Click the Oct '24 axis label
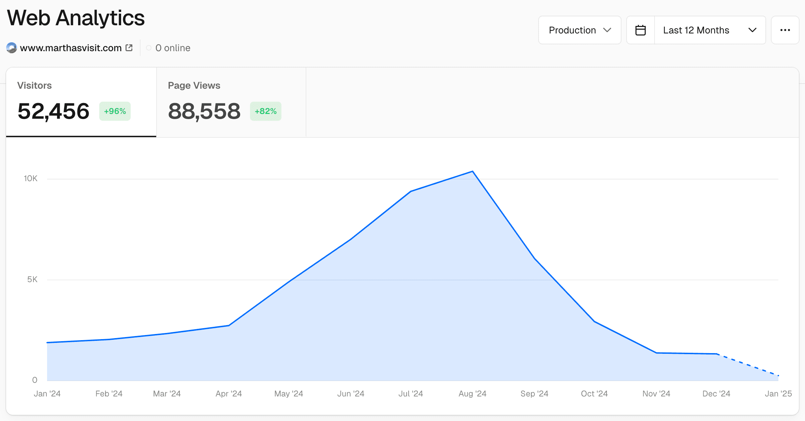Screen dimensions: 805x421 click(x=594, y=394)
